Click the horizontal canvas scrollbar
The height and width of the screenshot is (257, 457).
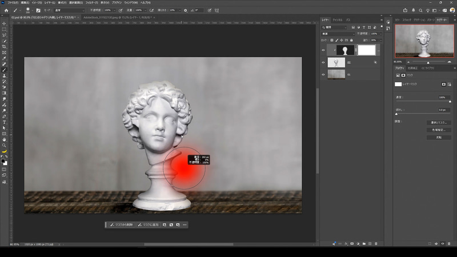189,244
